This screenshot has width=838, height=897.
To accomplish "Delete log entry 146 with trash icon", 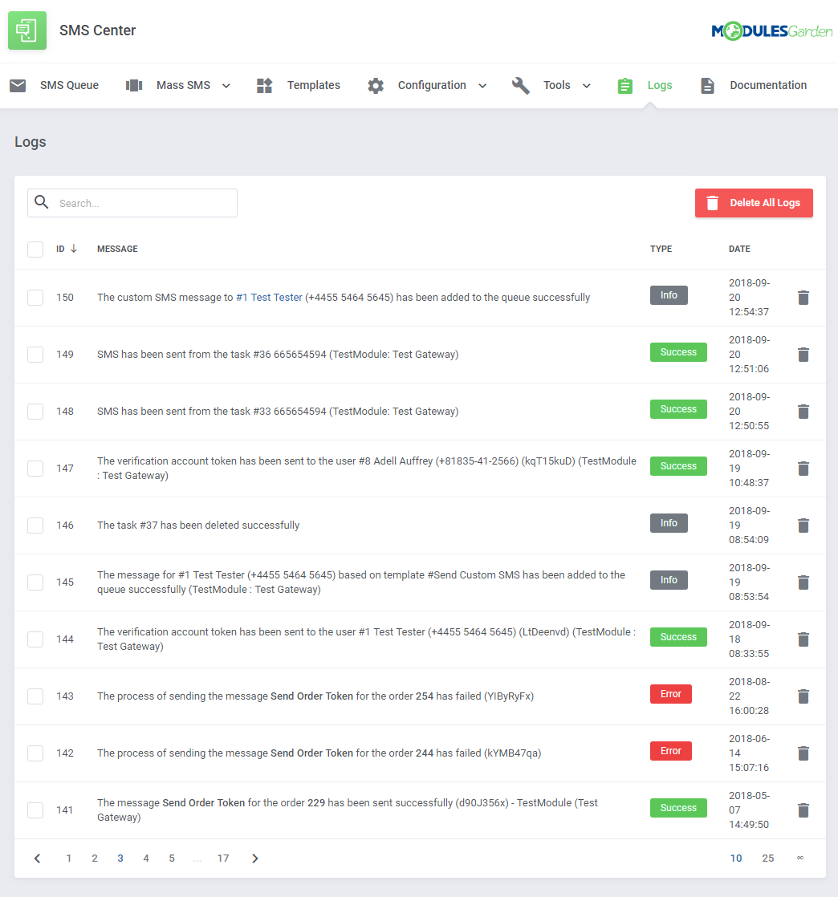I will pos(803,526).
